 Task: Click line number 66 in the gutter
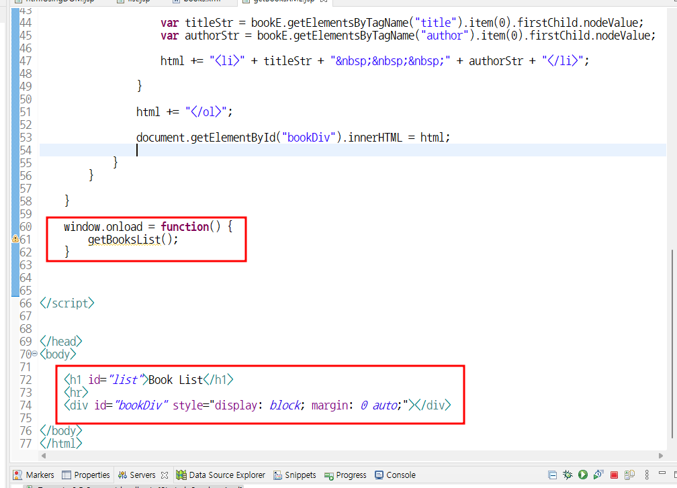pos(26,303)
